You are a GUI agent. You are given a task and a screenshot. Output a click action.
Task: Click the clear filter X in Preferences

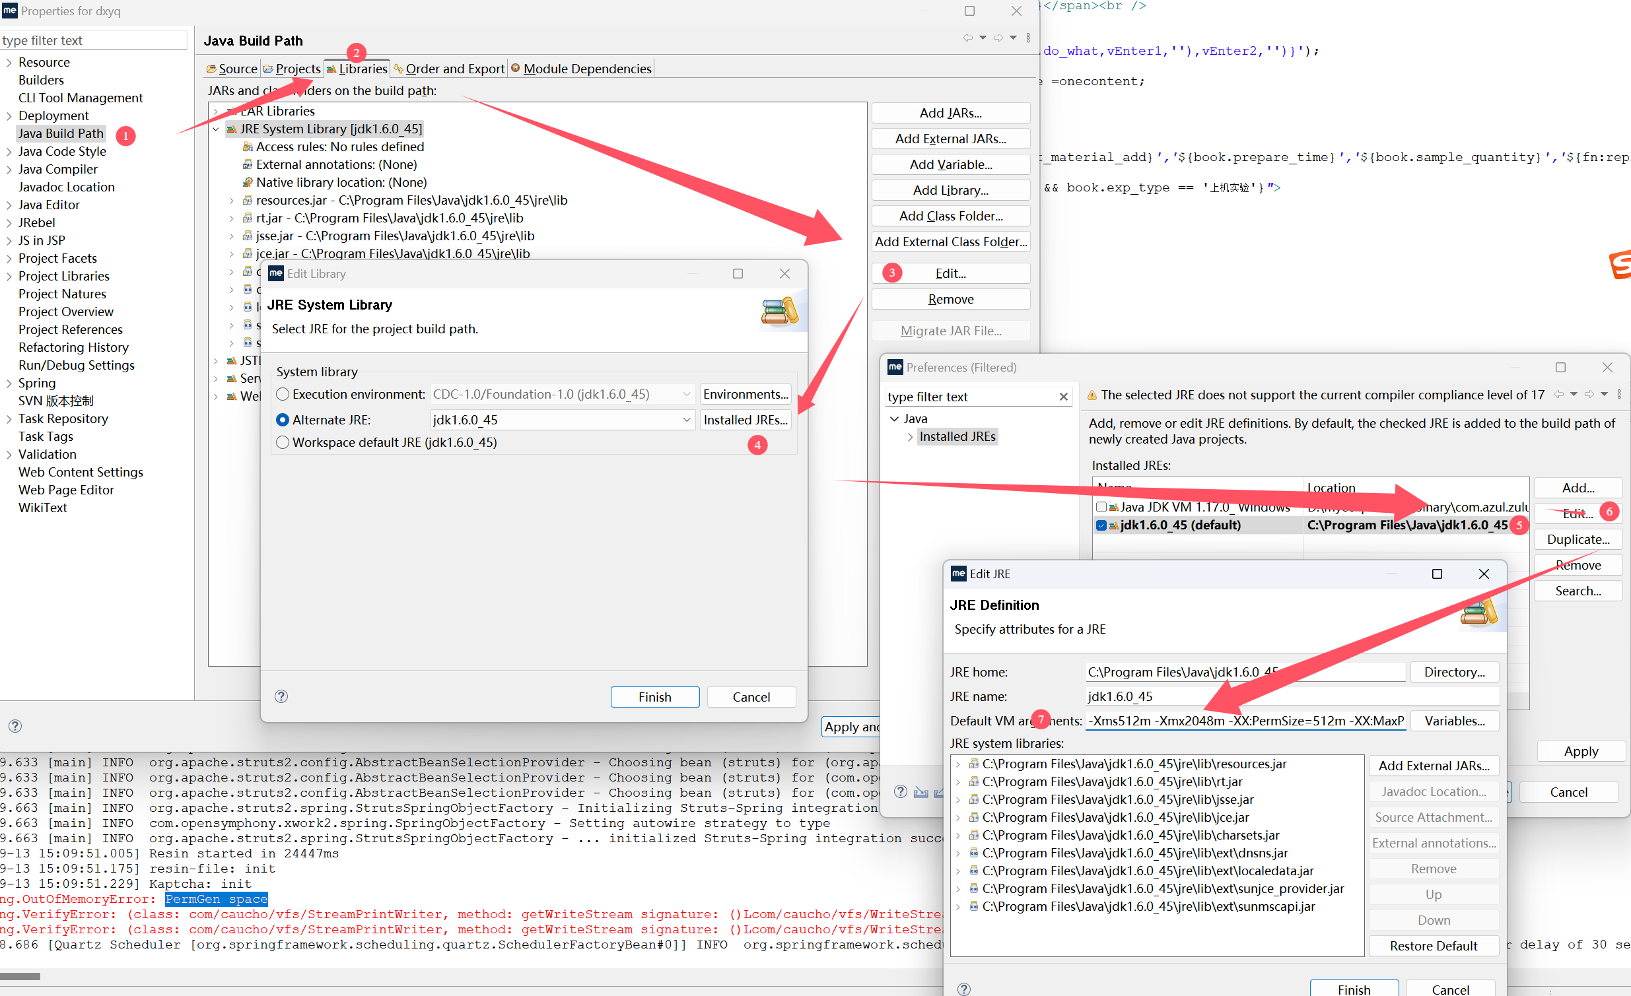pos(1063,397)
